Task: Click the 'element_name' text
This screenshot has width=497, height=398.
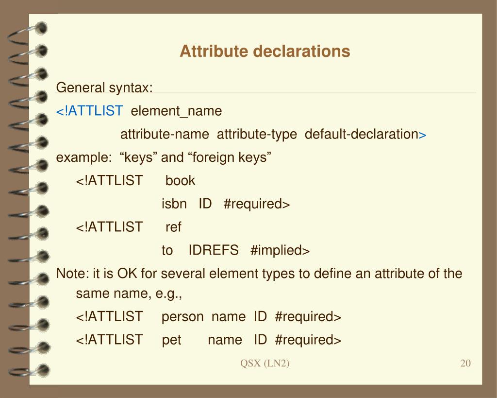Action: pyautogui.click(x=176, y=111)
